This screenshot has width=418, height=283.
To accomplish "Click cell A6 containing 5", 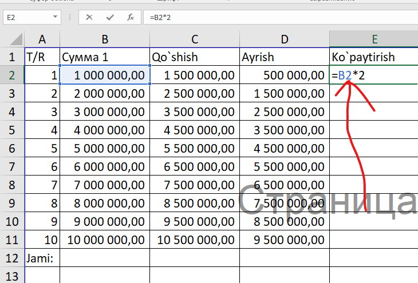I will 42,148.
